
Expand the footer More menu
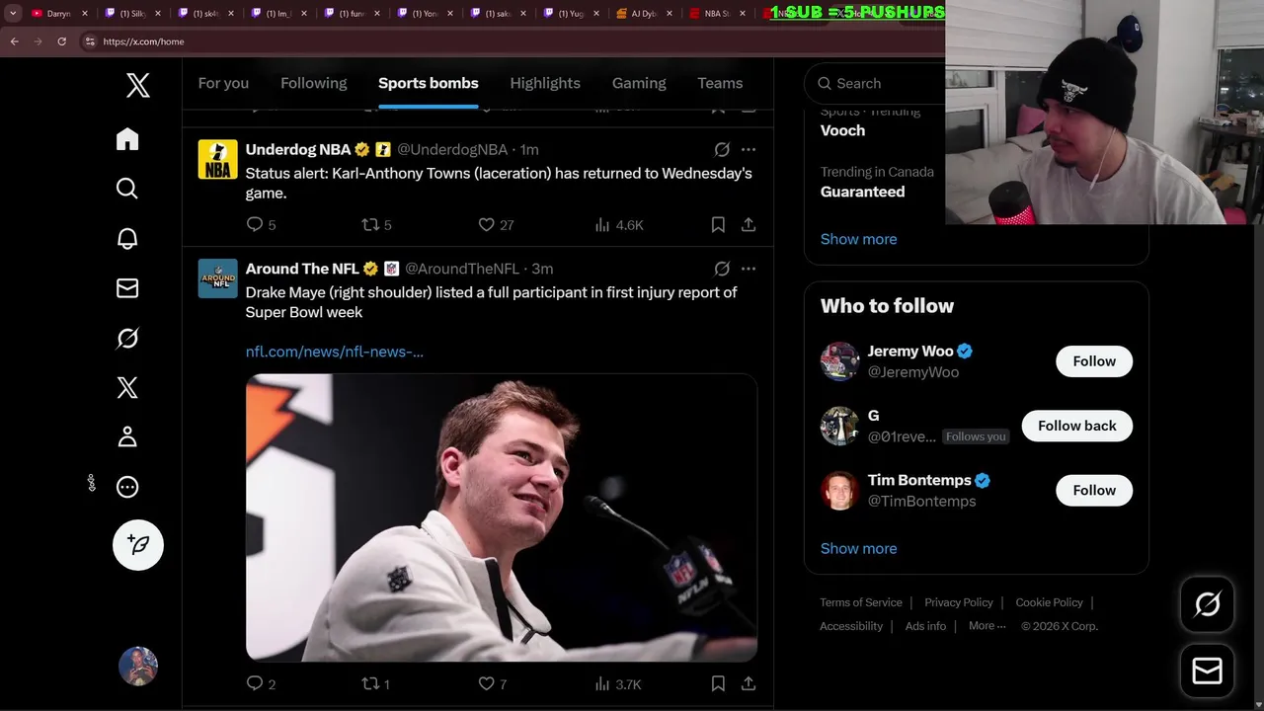[987, 626]
